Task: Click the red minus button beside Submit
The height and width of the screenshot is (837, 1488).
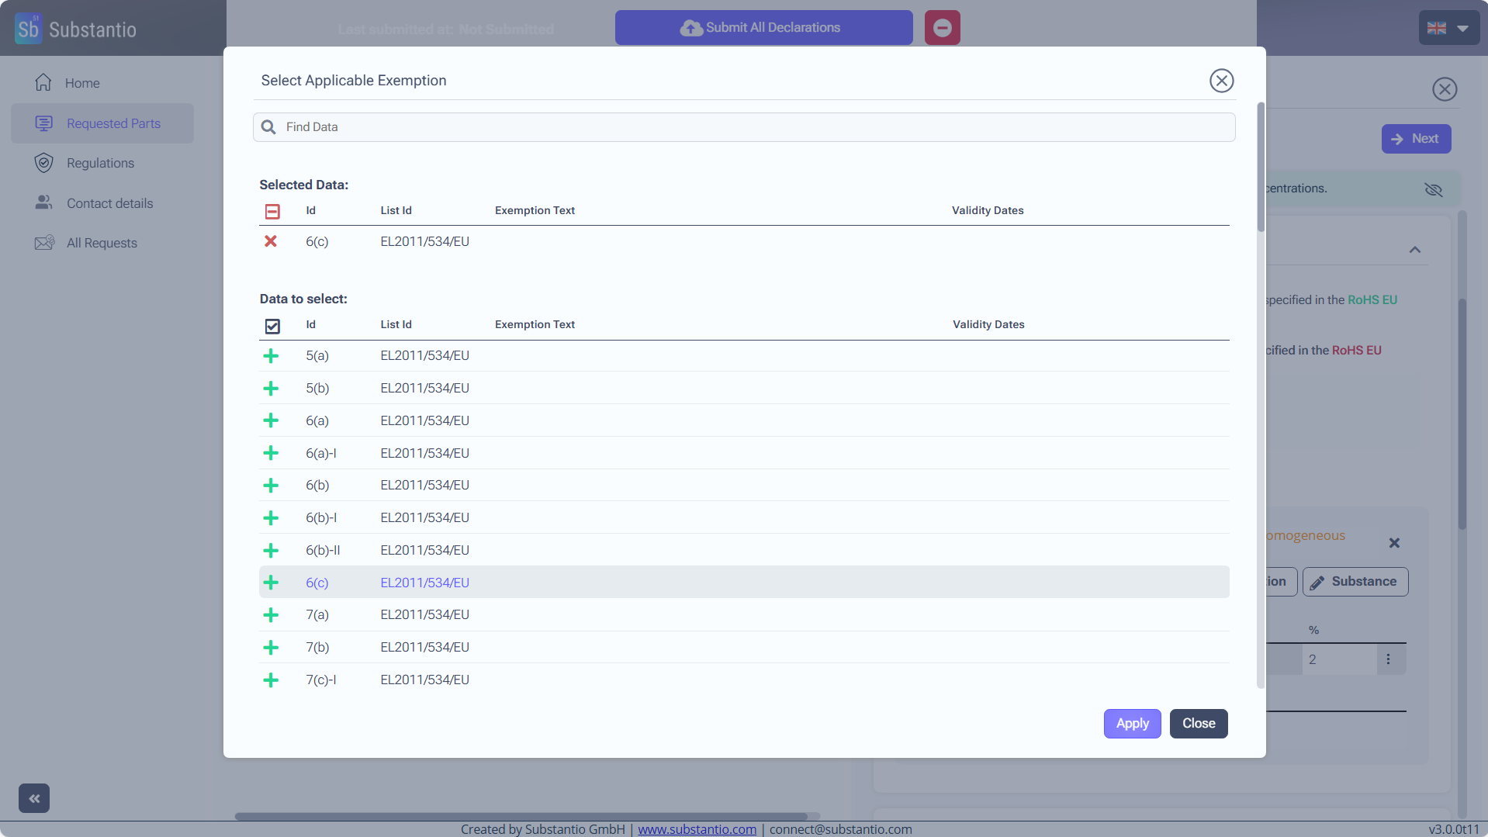Action: pos(942,28)
